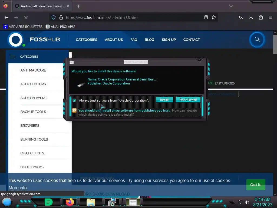Click the scrollbar down arrow

pyautogui.click(x=275, y=194)
